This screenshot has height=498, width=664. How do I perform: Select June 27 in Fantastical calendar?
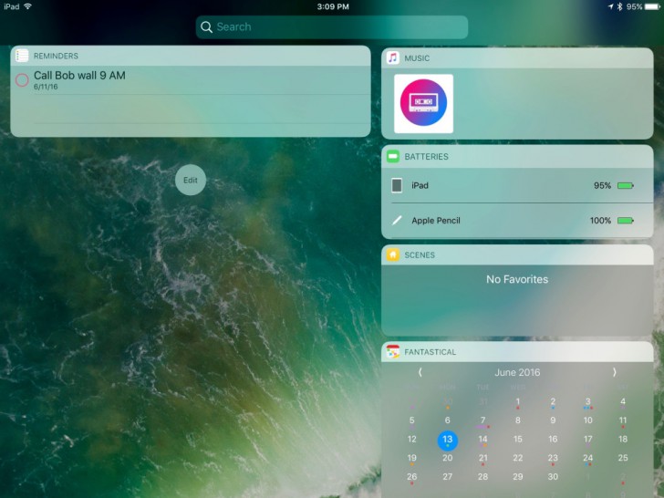click(448, 476)
